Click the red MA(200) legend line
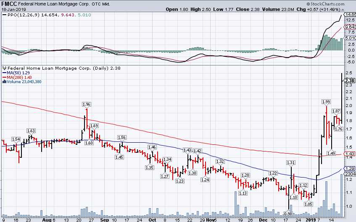 [x=4, y=77]
